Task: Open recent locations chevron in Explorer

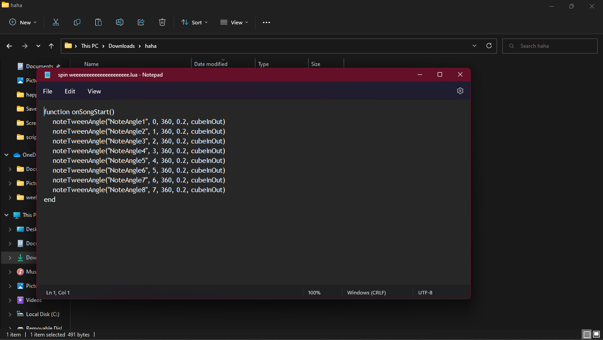Action: pyautogui.click(x=38, y=46)
